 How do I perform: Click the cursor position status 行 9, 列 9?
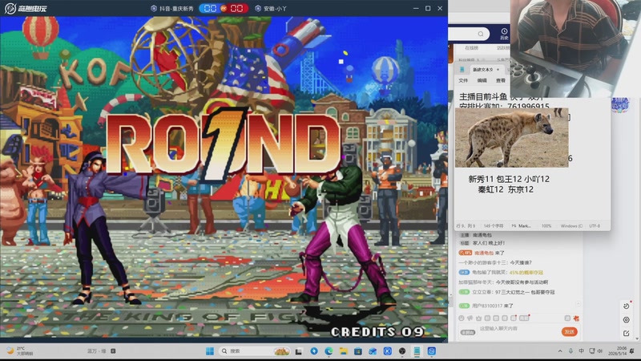[x=466, y=226]
